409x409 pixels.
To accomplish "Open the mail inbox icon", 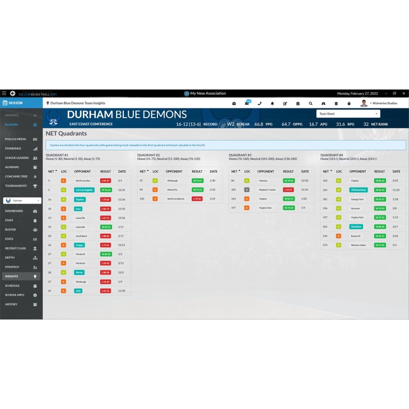I will 247,103.
